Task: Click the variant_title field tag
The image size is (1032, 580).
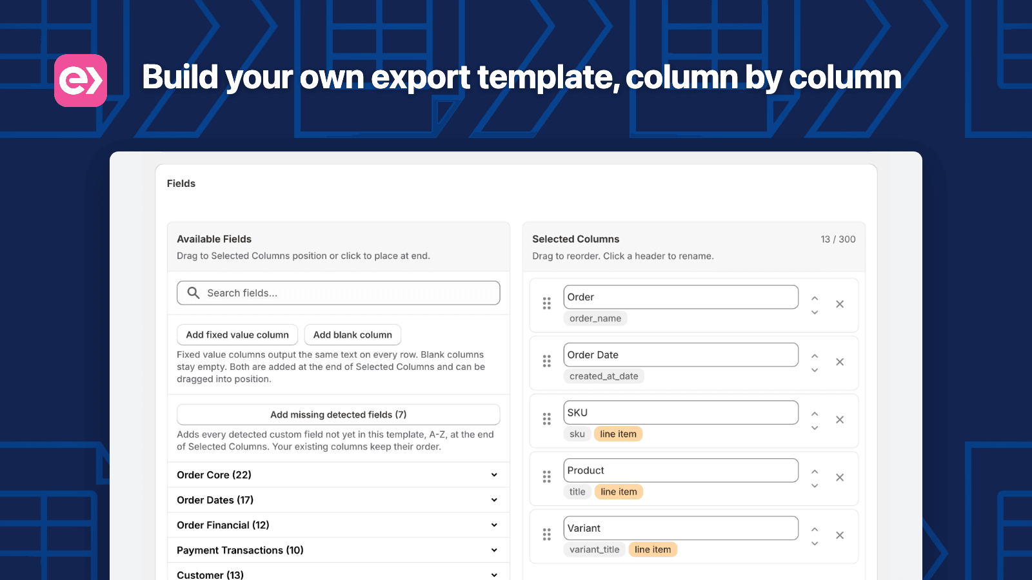Action: coord(595,550)
